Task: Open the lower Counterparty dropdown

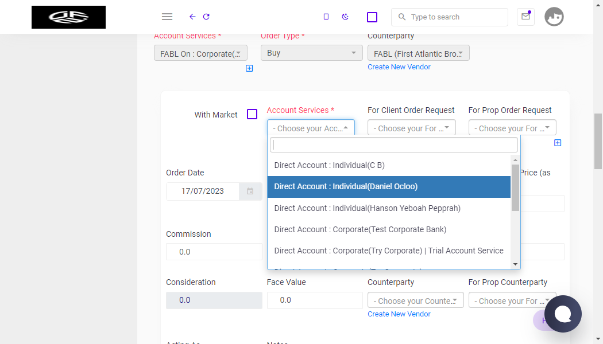Action: pos(415,300)
